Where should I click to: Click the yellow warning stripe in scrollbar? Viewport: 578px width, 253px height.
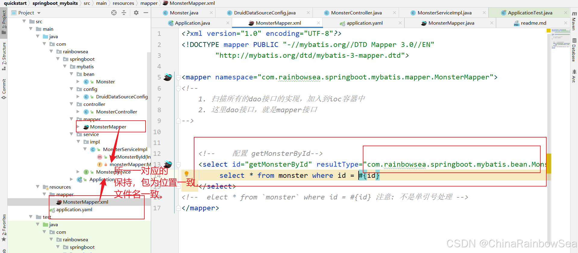pyautogui.click(x=549, y=163)
